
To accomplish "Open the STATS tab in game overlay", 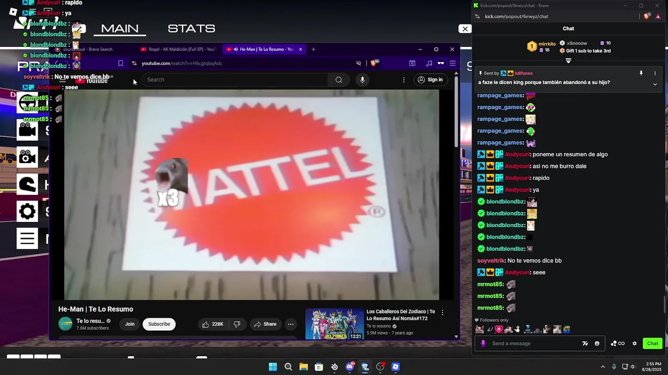I will pyautogui.click(x=192, y=29).
